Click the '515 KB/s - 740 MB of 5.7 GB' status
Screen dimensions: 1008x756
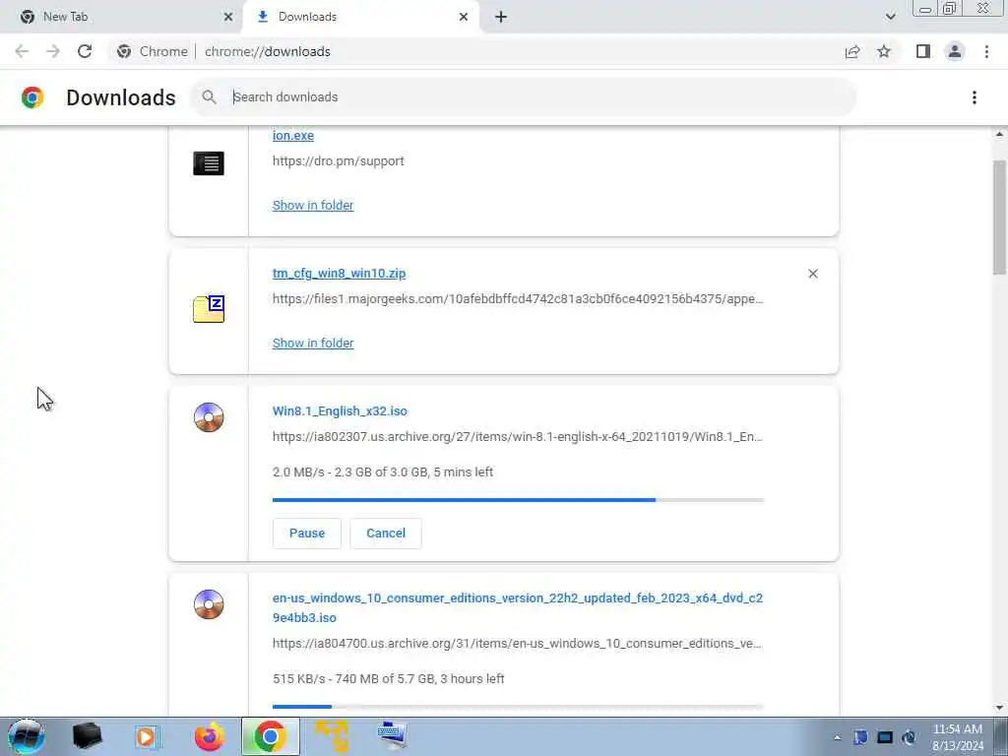(x=388, y=679)
